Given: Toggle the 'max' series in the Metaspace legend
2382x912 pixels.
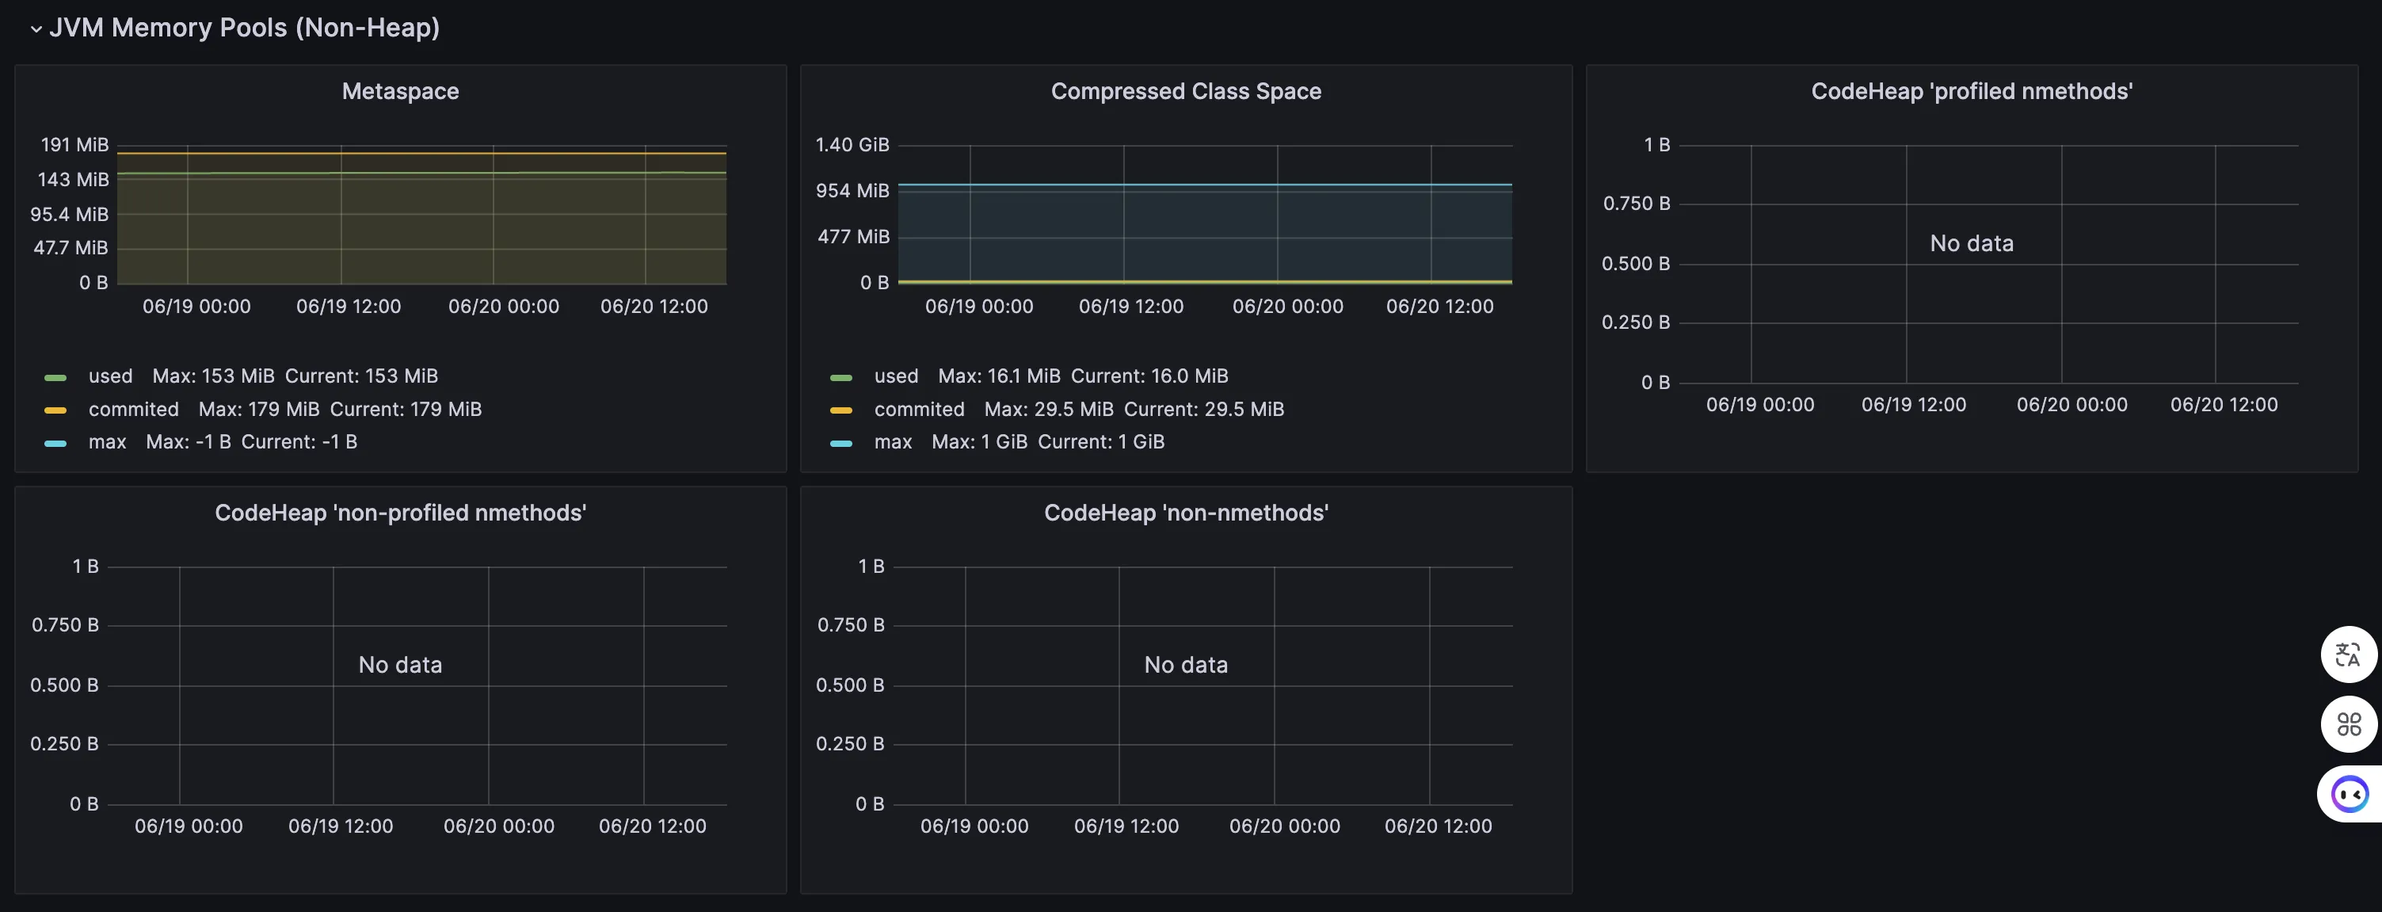Looking at the screenshot, I should click(107, 441).
